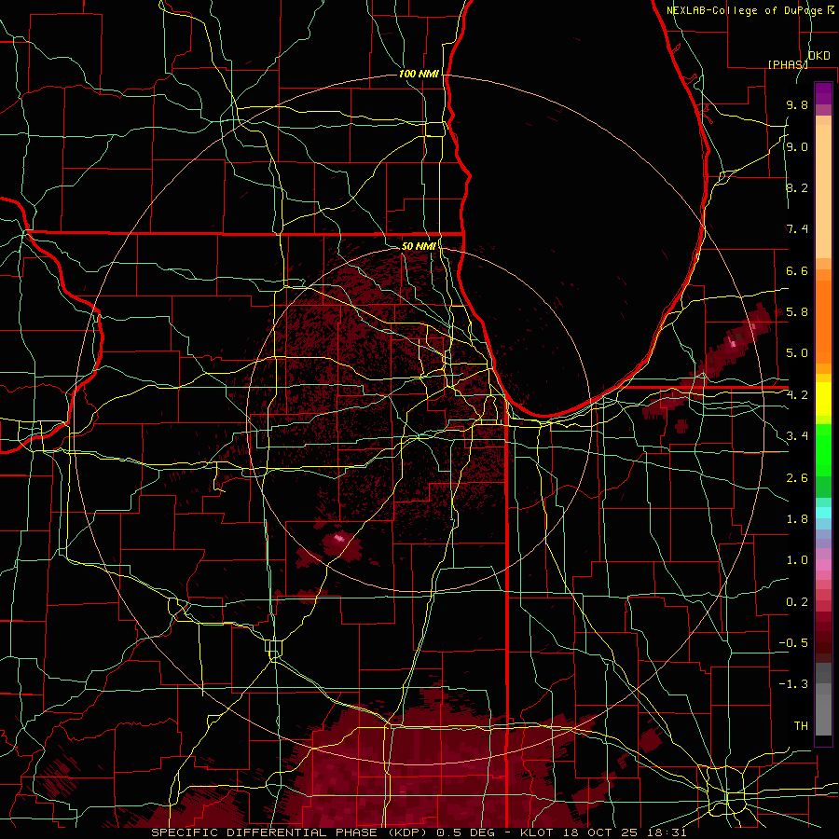Click the 1.8 scale value
Viewport: 839px width, 839px height.
(797, 518)
